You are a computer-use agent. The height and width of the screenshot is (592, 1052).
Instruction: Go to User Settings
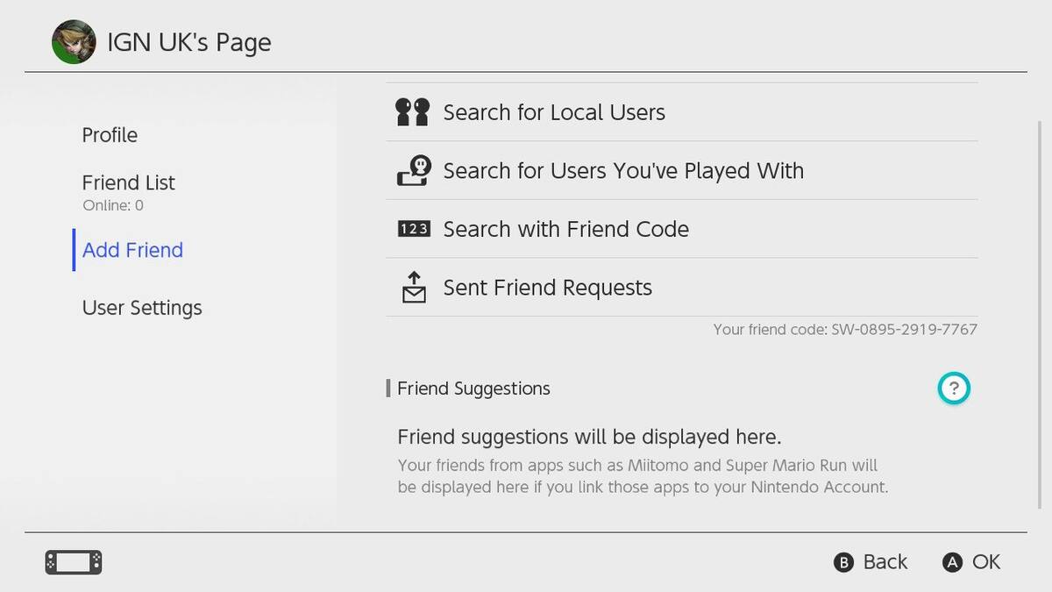[142, 308]
